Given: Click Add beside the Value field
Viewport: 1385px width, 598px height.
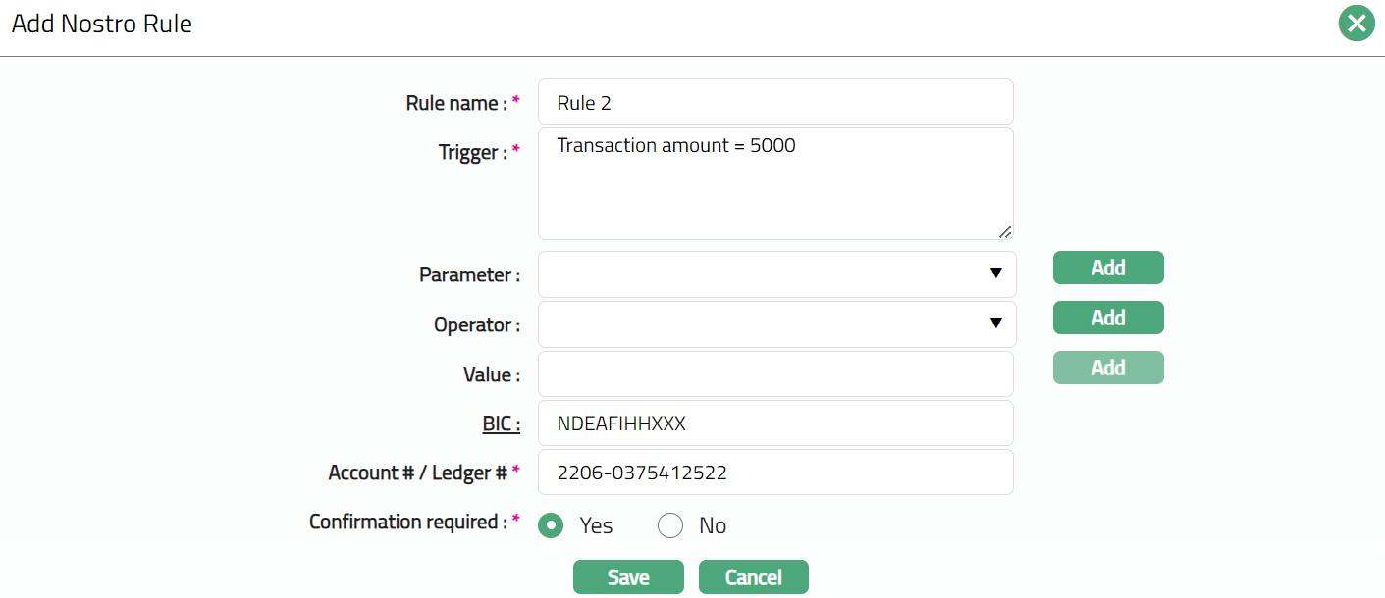Looking at the screenshot, I should pos(1107,368).
